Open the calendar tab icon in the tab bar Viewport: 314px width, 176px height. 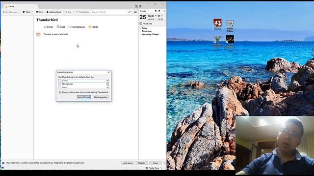pyautogui.click(x=136, y=6)
